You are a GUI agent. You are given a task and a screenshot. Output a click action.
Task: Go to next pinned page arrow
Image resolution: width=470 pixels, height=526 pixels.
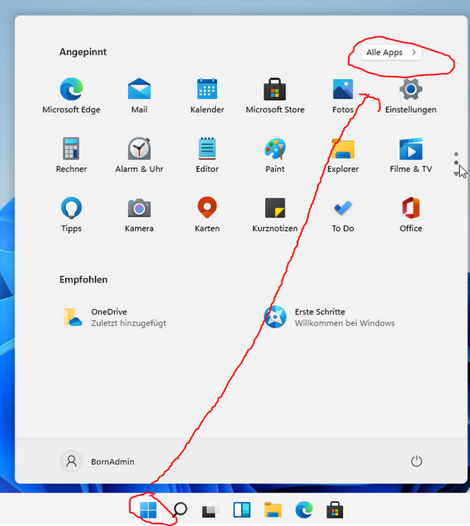[456, 174]
